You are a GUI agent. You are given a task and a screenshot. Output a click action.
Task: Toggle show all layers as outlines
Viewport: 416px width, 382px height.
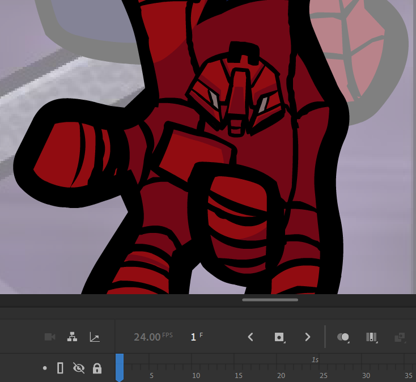[x=60, y=368]
